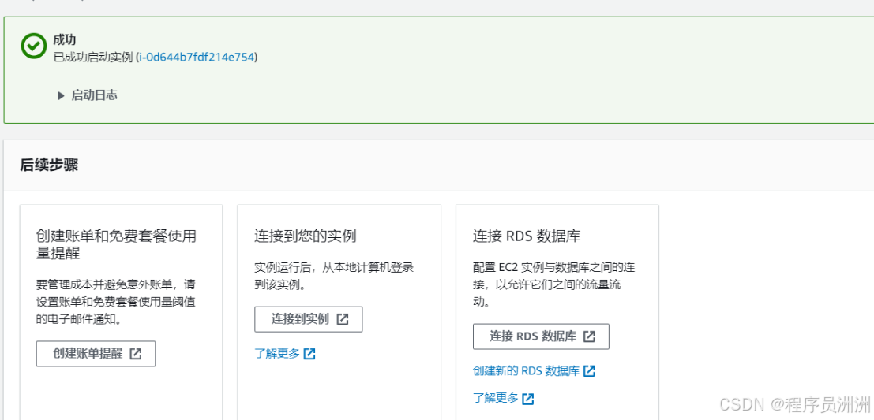
Task: Click 创建账单和免费套餐使用量提醒 card title
Action: (115, 245)
